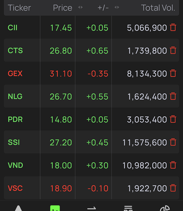Tap the arrow transfer icon in bottom bar
The image size is (183, 211).
tap(91, 208)
